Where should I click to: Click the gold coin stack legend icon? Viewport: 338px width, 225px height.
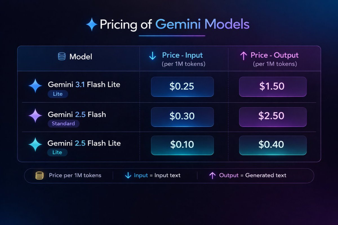click(x=40, y=175)
